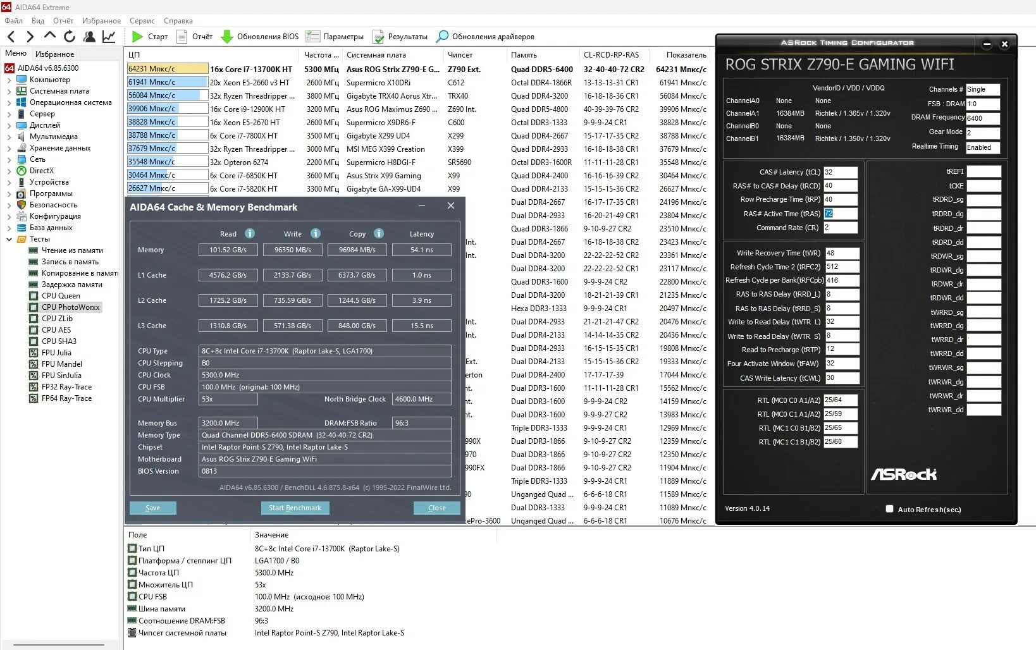Refresh the AIDA64 page
This screenshot has height=650, width=1036.
pyautogui.click(x=70, y=37)
